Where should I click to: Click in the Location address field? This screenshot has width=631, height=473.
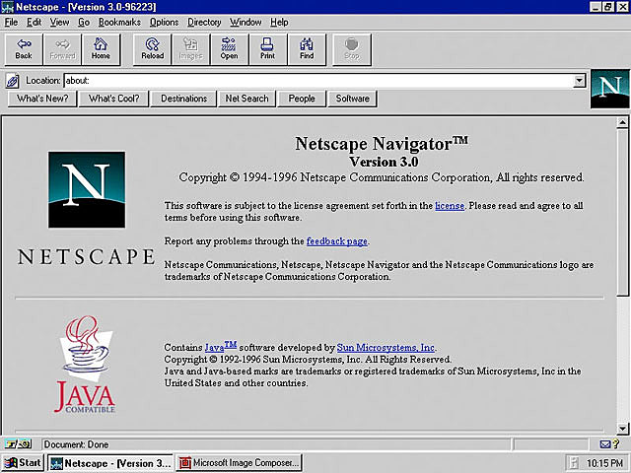point(318,81)
